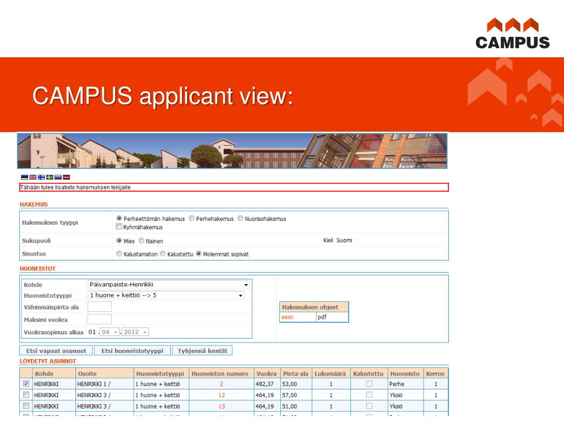Switch language with the Finnish flag icon
564x423 pixels.
click(x=41, y=177)
